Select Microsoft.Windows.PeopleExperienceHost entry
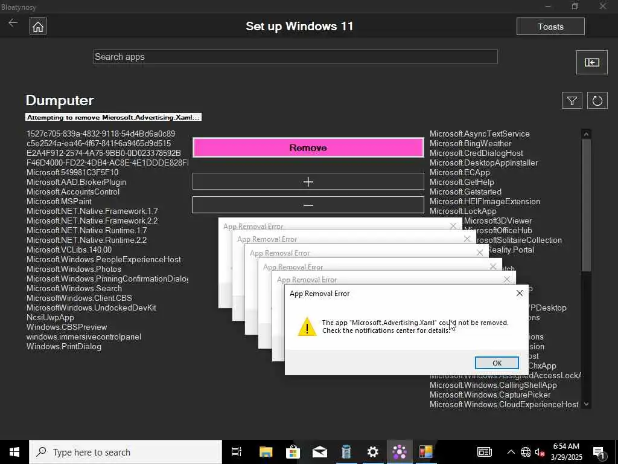The width and height of the screenshot is (618, 464). (104, 260)
